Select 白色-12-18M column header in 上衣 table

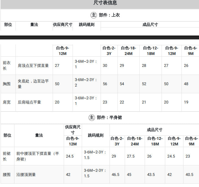click(151, 51)
